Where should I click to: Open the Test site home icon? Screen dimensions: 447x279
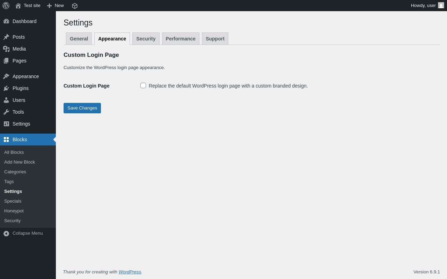[x=18, y=6]
